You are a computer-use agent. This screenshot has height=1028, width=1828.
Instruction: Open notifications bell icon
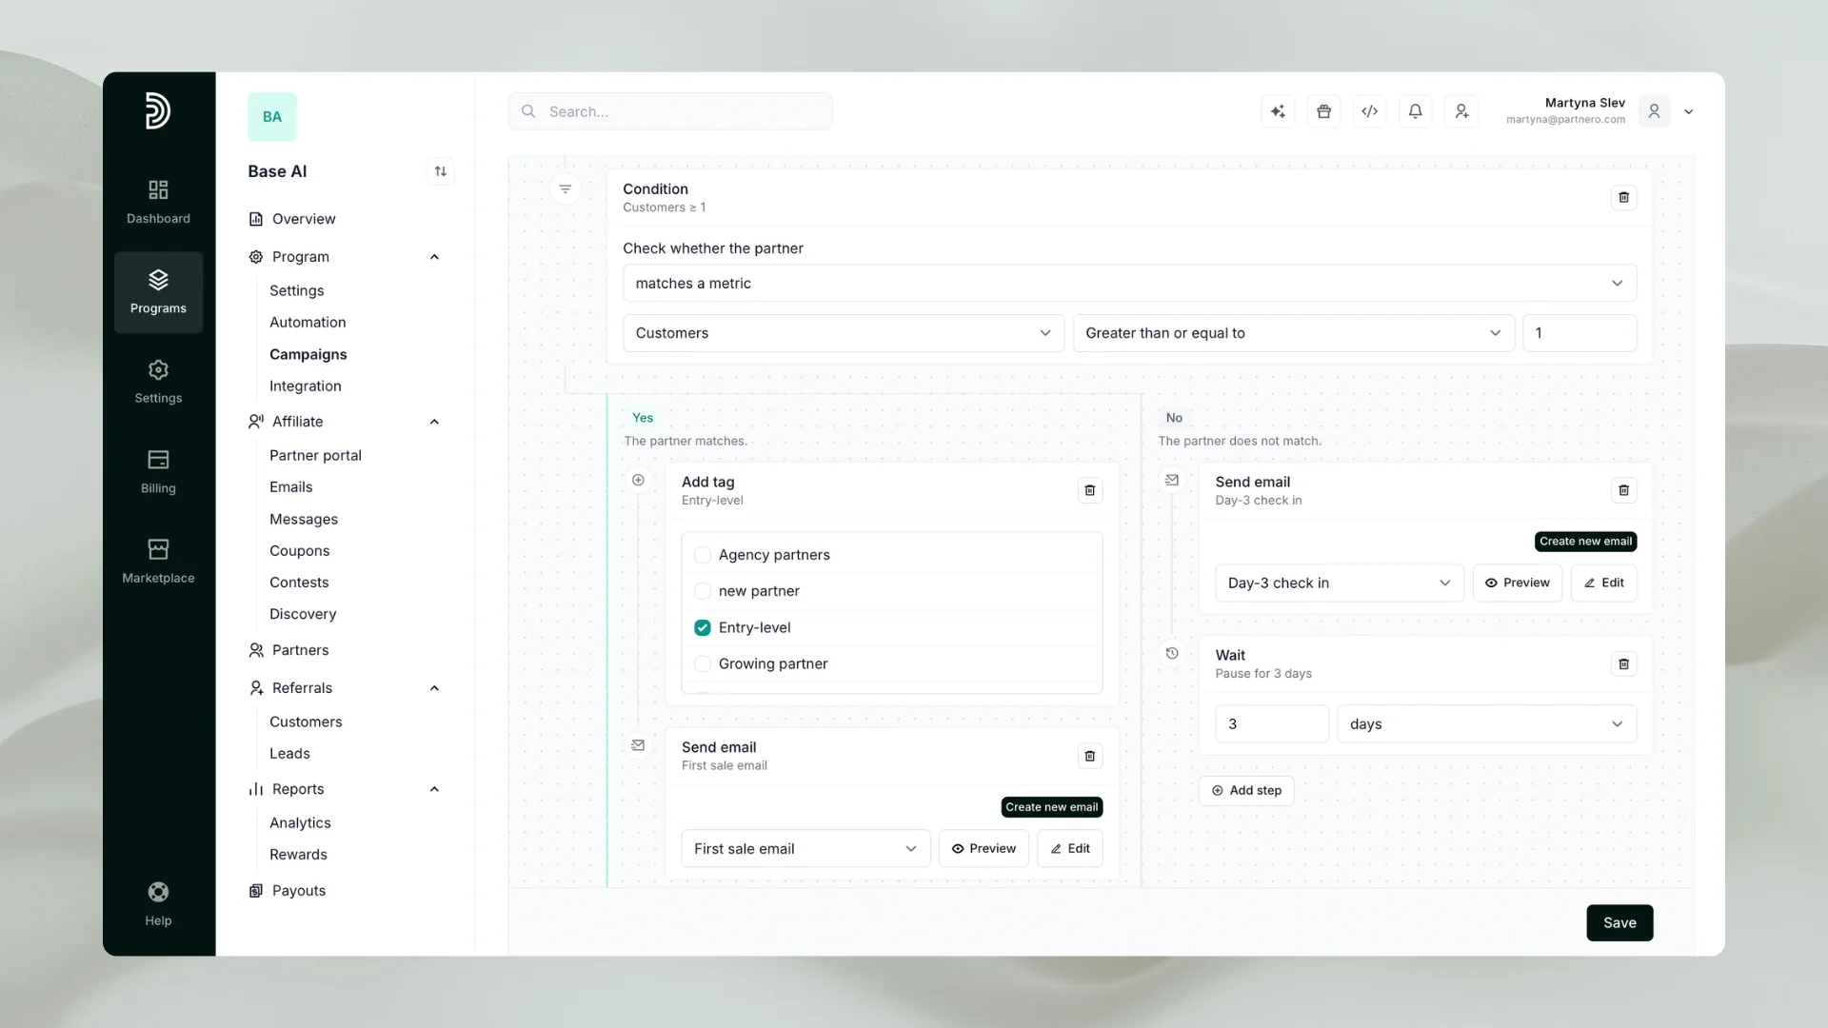[1416, 111]
